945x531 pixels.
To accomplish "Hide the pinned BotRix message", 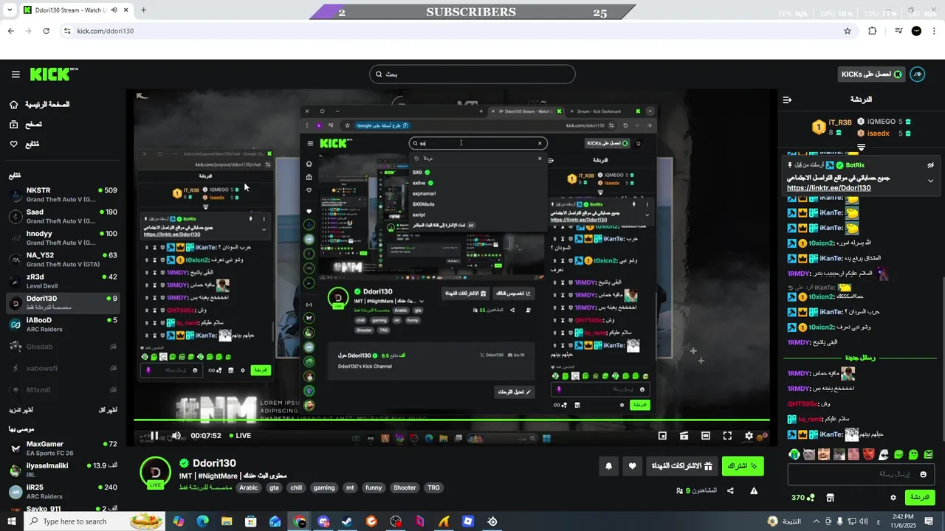I will tap(930, 165).
